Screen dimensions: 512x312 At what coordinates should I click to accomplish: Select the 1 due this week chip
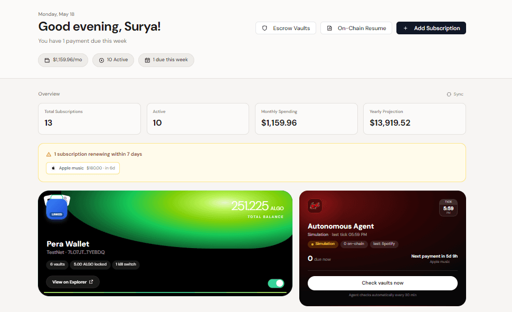pyautogui.click(x=166, y=60)
